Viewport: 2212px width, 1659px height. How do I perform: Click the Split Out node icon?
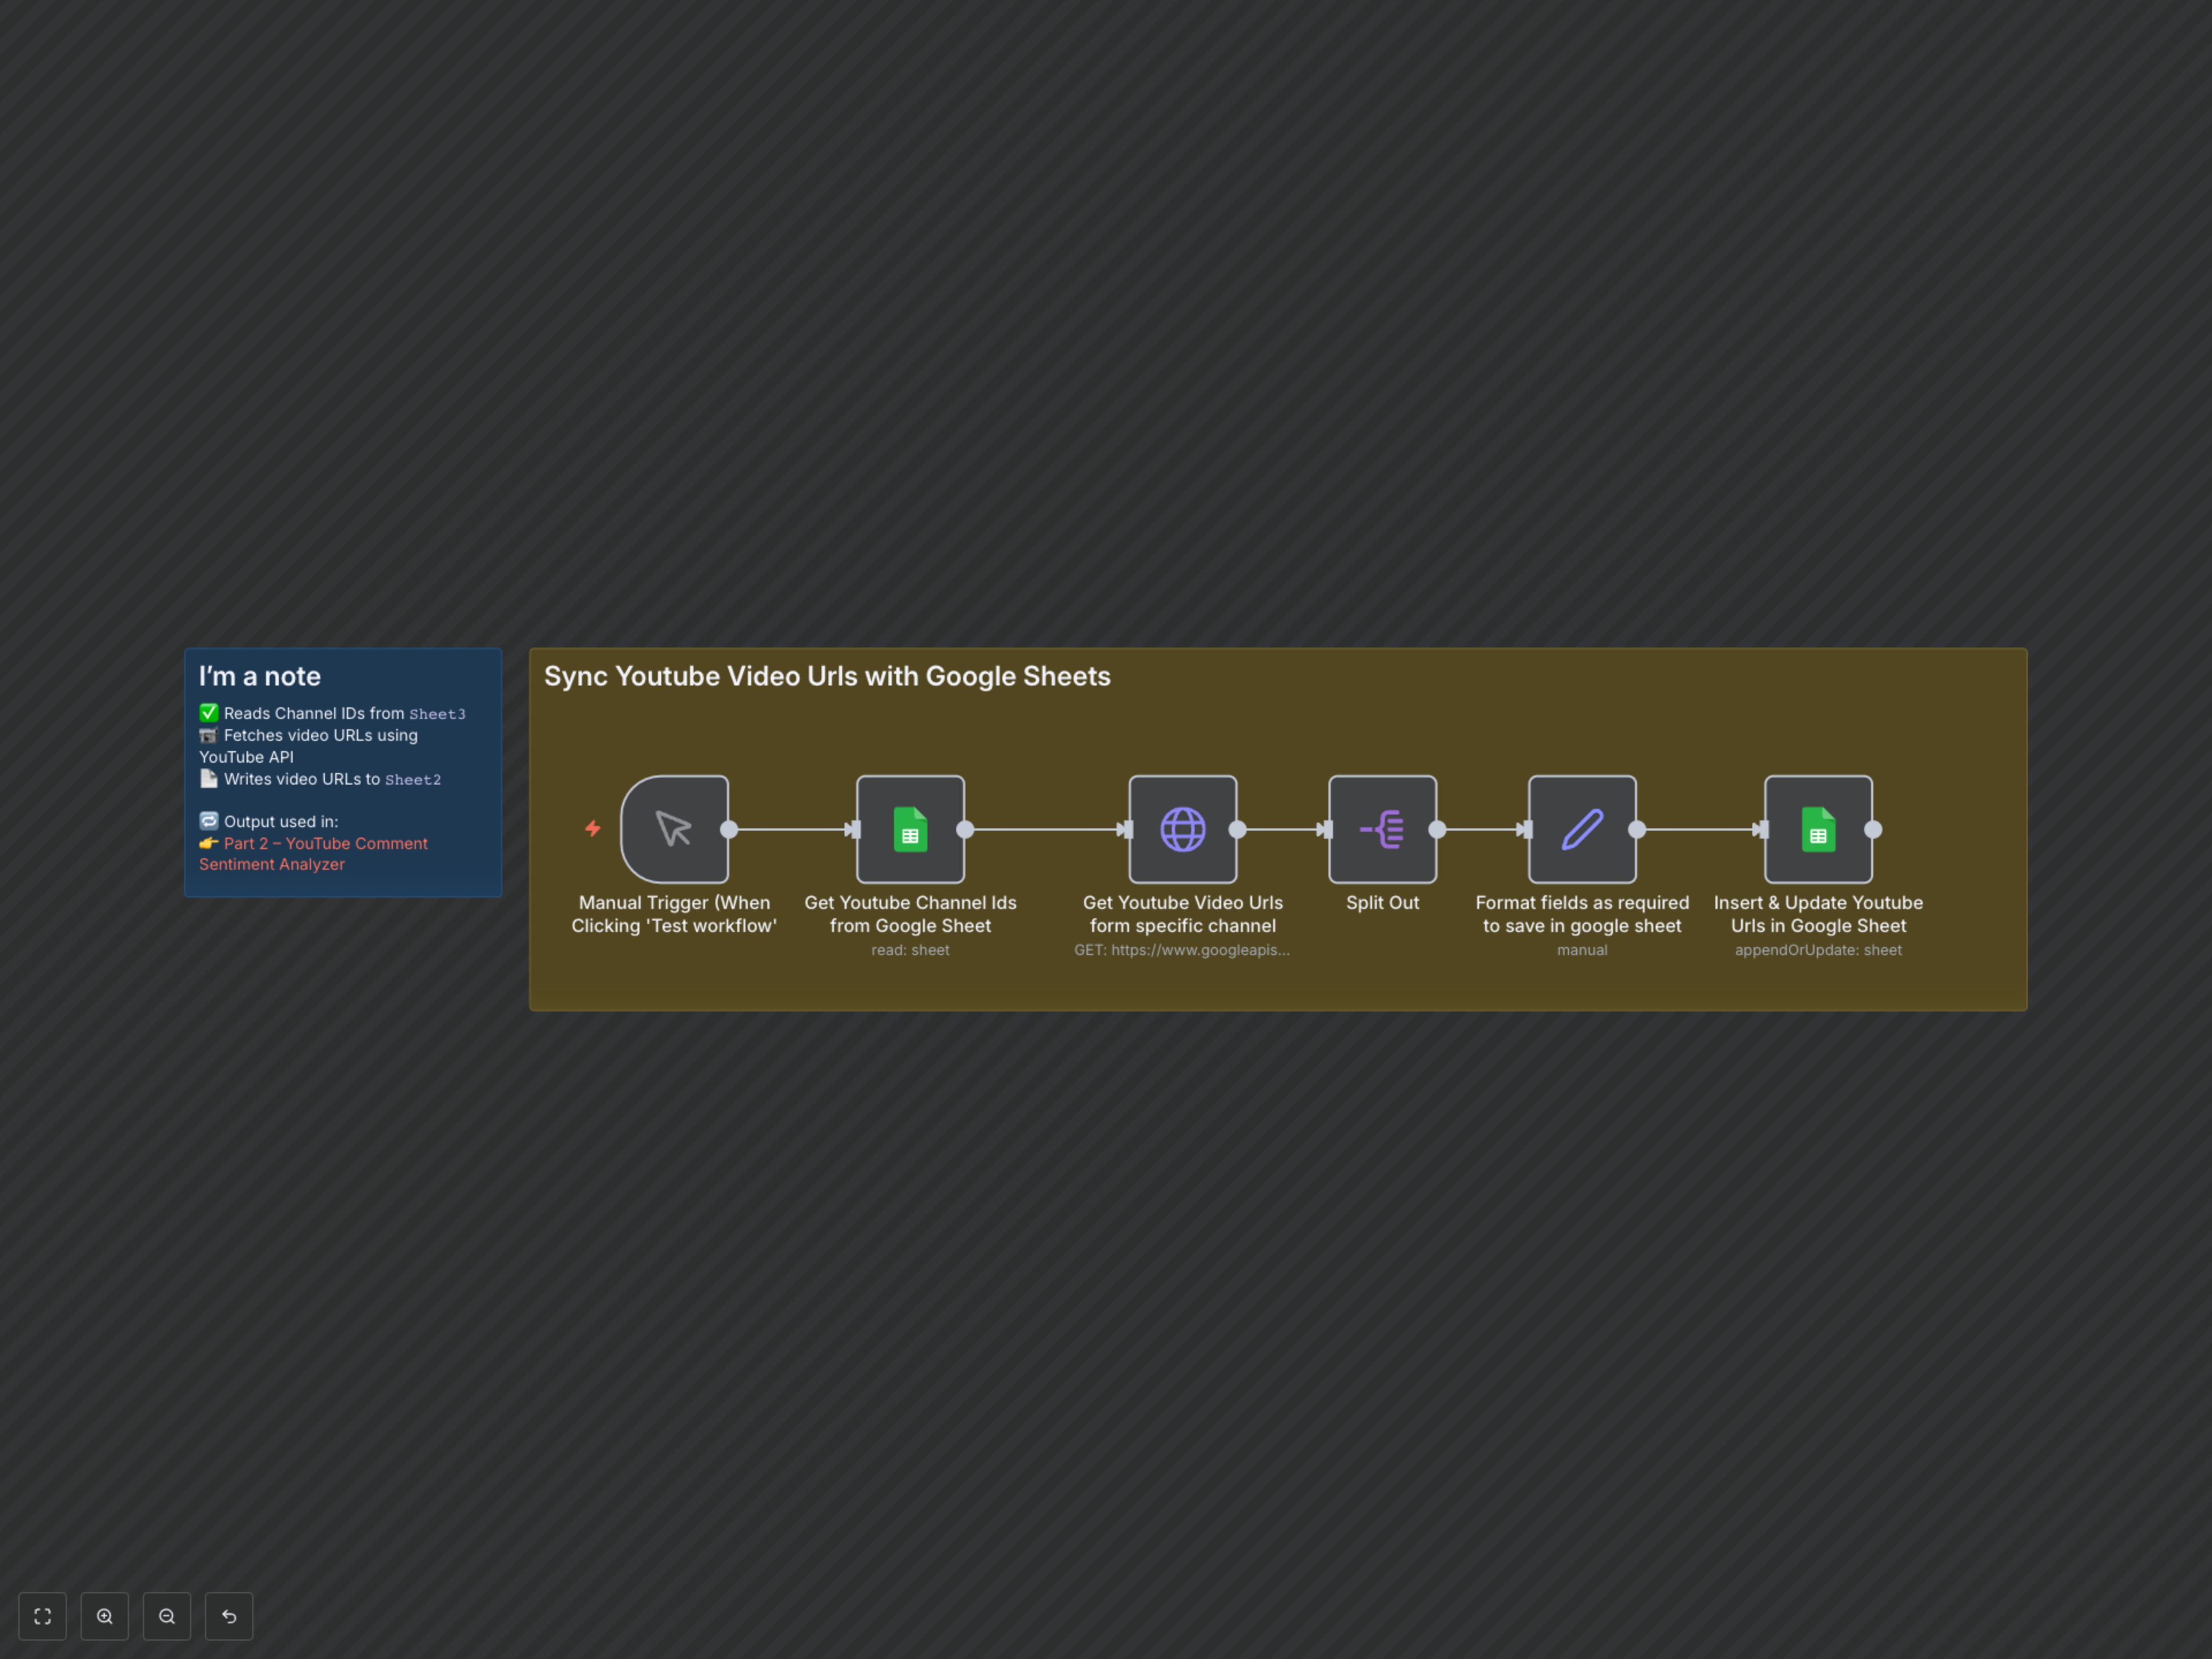(x=1382, y=829)
